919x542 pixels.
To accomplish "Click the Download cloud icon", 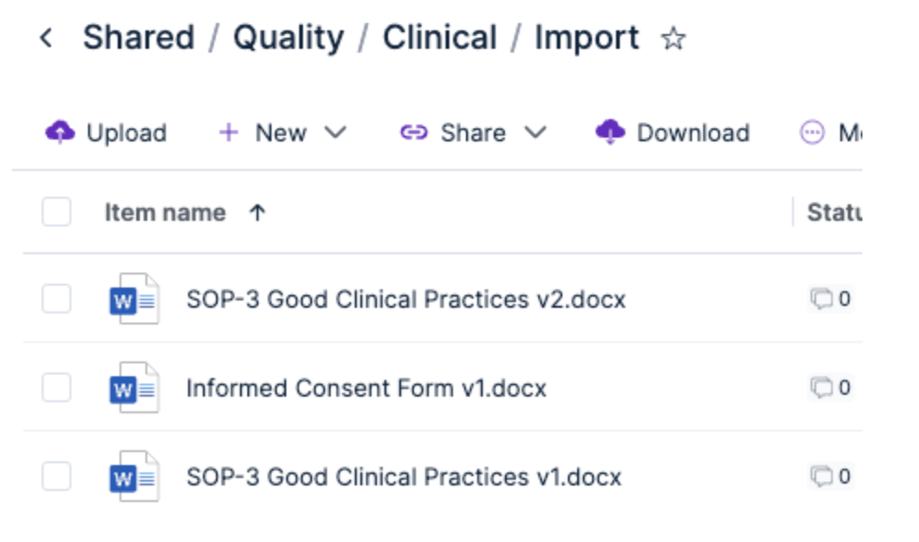I will (x=611, y=132).
